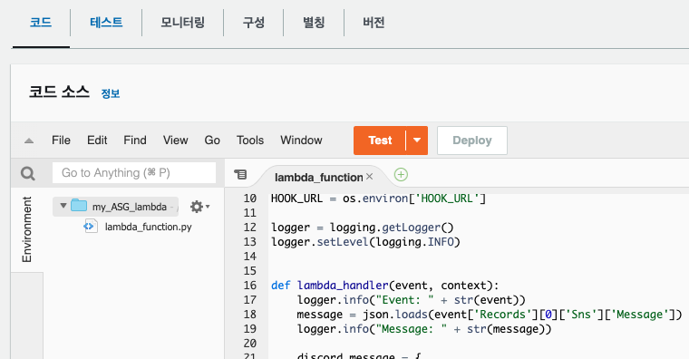689x359 pixels.
Task: Open the environment settings gear menu
Action: tap(199, 207)
